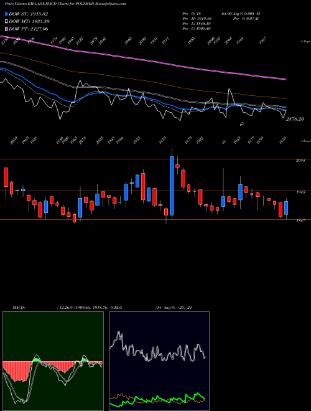This screenshot has width=311, height=411.
Task: Click the ADX (14 day) values text
Action: click(x=174, y=308)
